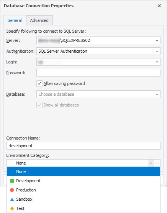The image size is (167, 213).
Task: Open the Server dropdown arrow
Action: pos(157,40)
